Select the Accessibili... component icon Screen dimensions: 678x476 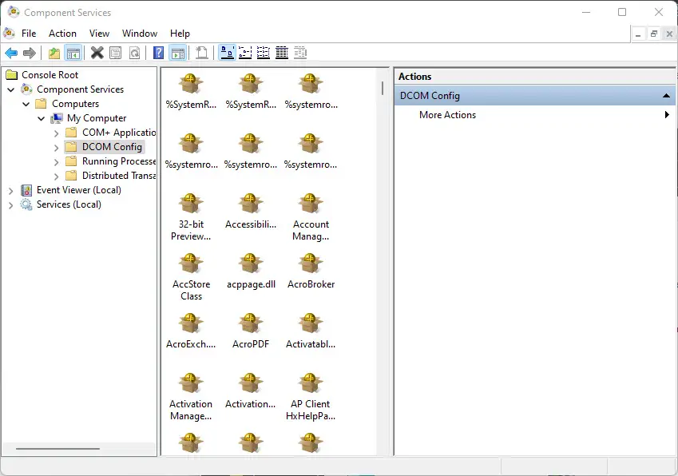click(251, 204)
